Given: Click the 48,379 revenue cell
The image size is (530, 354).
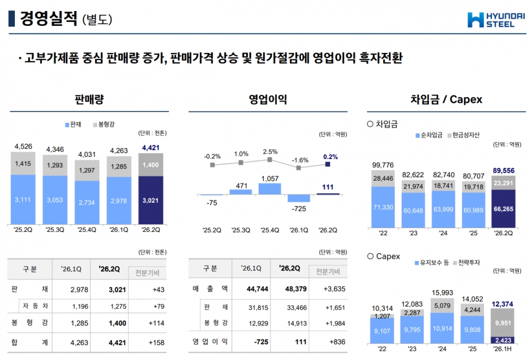Looking at the screenshot, I should click(296, 289).
